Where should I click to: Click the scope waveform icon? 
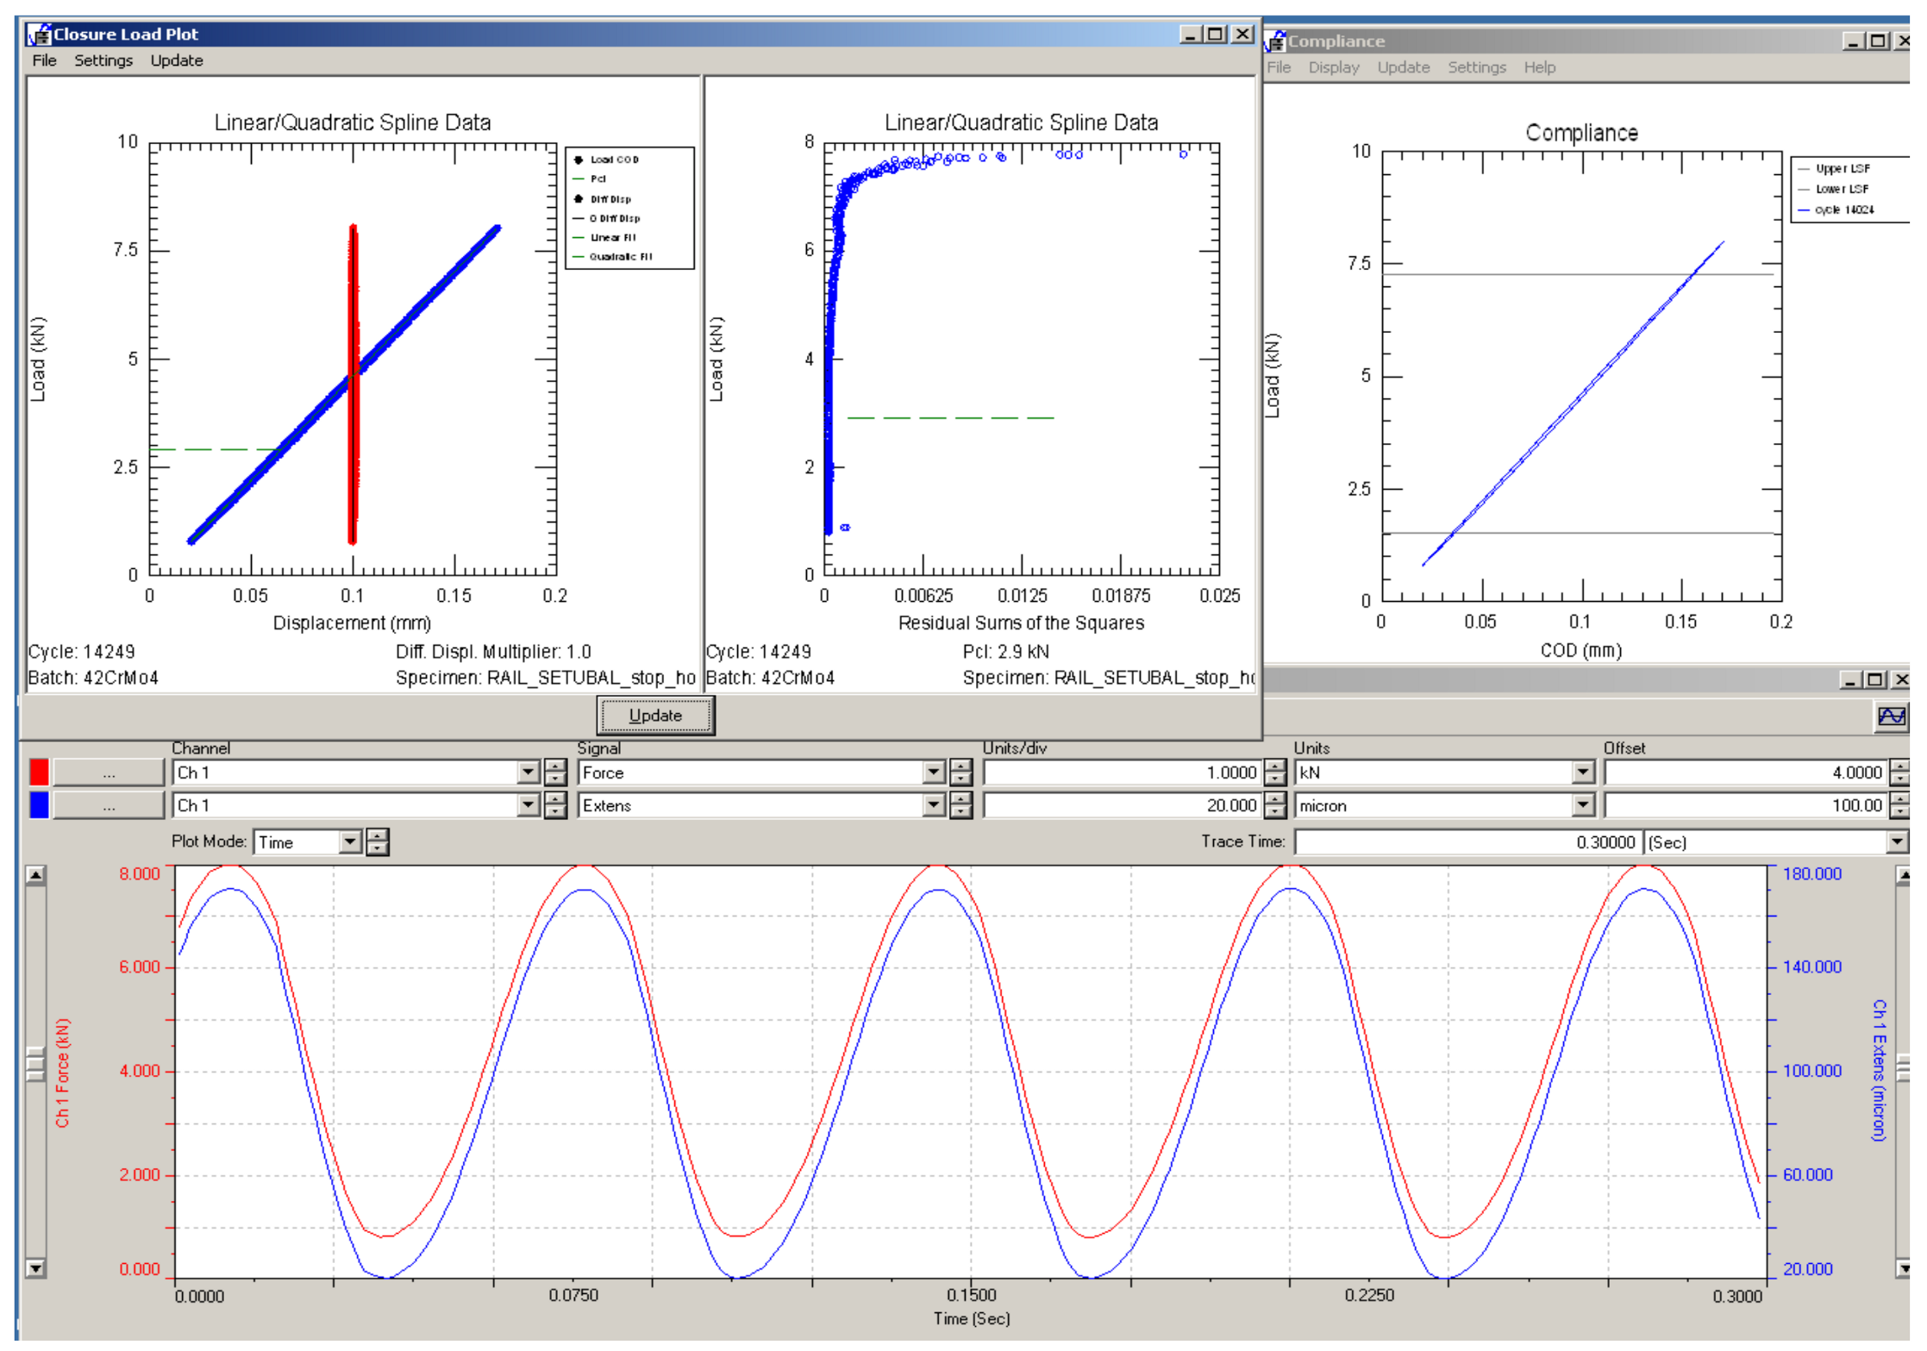[1890, 716]
